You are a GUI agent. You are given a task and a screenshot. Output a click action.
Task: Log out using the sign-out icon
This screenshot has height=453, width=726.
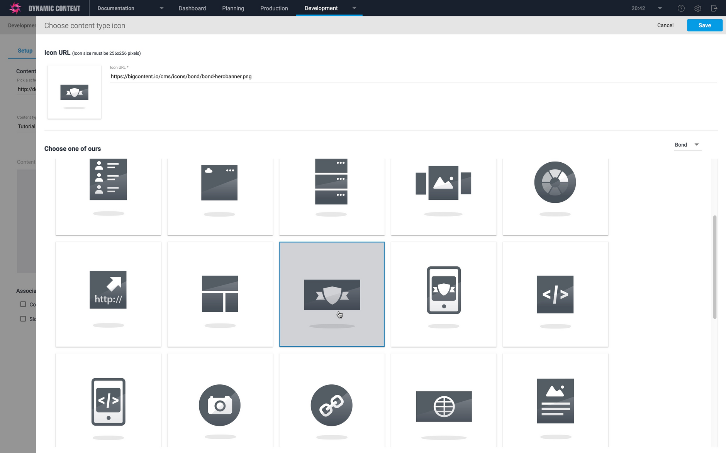pos(714,8)
